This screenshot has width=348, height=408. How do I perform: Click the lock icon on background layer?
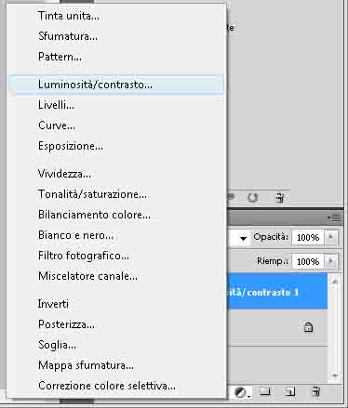[308, 327]
